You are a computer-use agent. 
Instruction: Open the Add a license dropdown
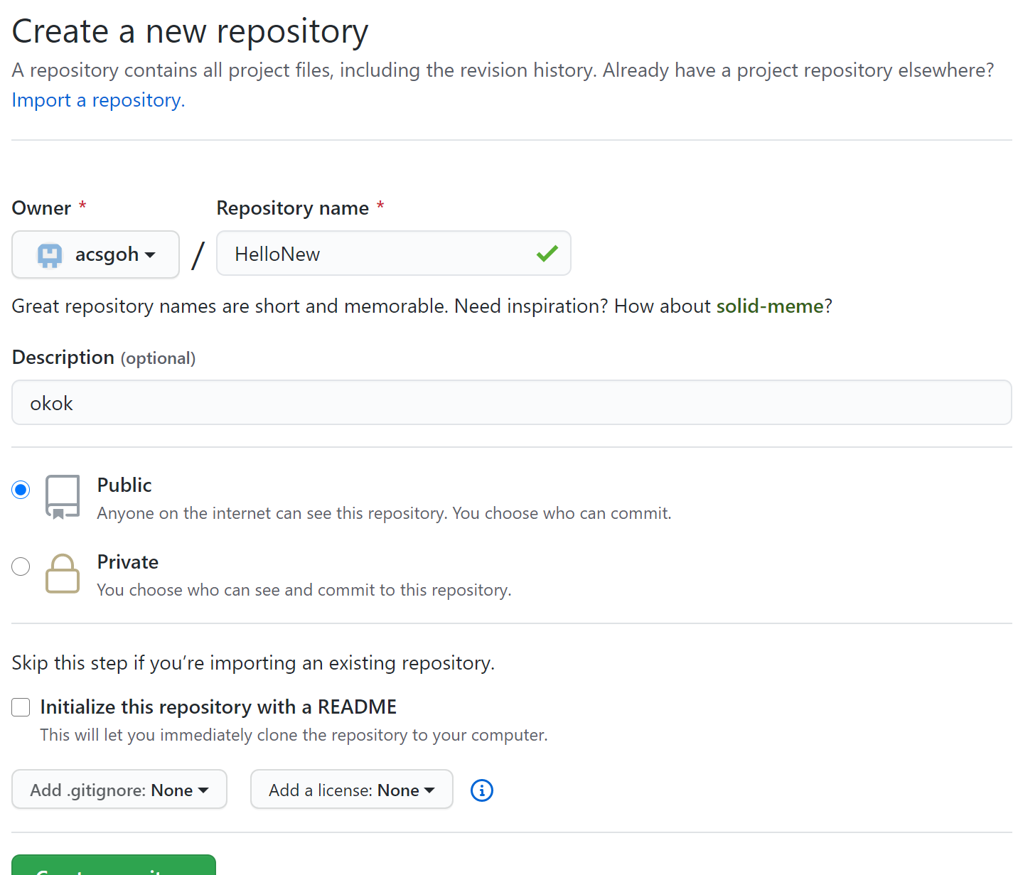[352, 789]
